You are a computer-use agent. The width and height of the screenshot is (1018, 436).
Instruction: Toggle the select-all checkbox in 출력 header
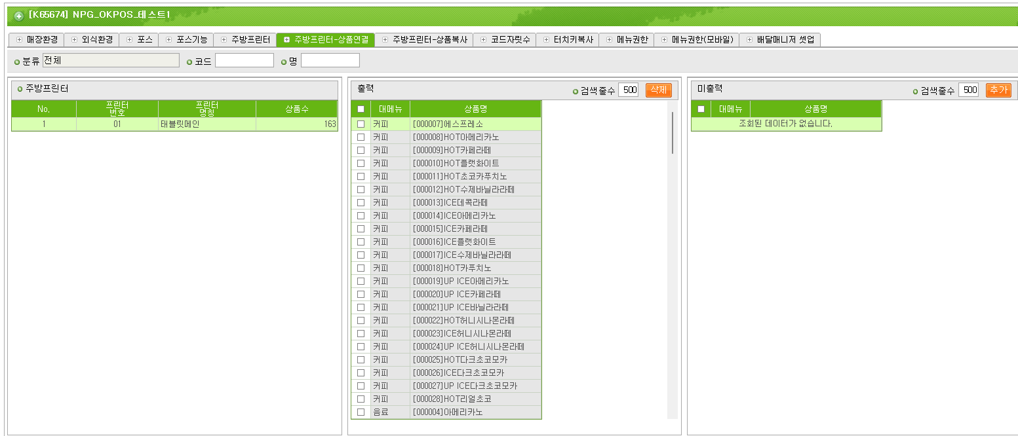[361, 109]
